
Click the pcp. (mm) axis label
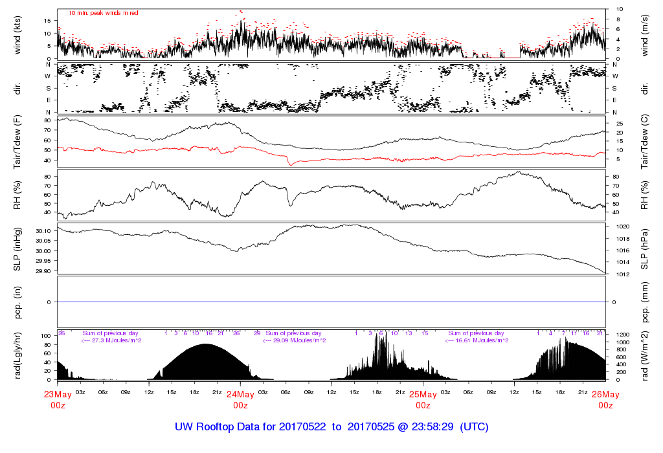coord(645,302)
